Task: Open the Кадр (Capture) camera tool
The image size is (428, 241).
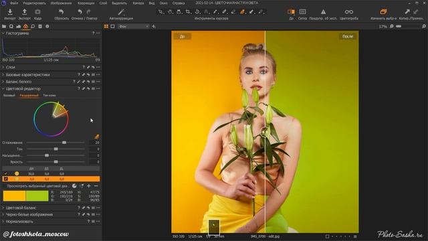Action: pos(37,12)
